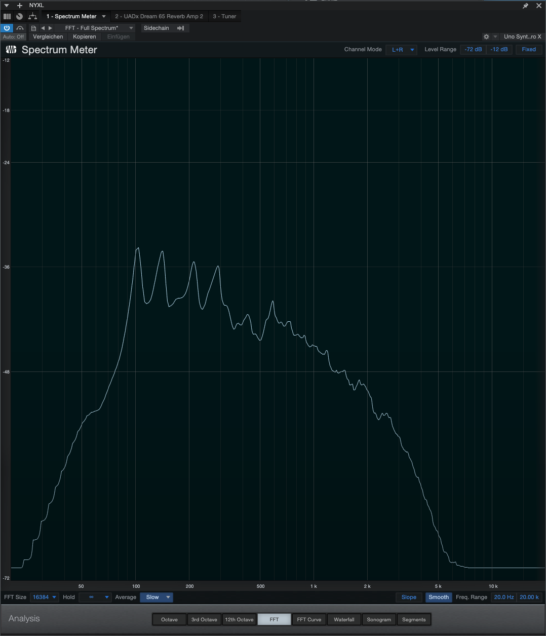546x636 pixels.
Task: Go to previous preset arrow
Action: [43, 28]
